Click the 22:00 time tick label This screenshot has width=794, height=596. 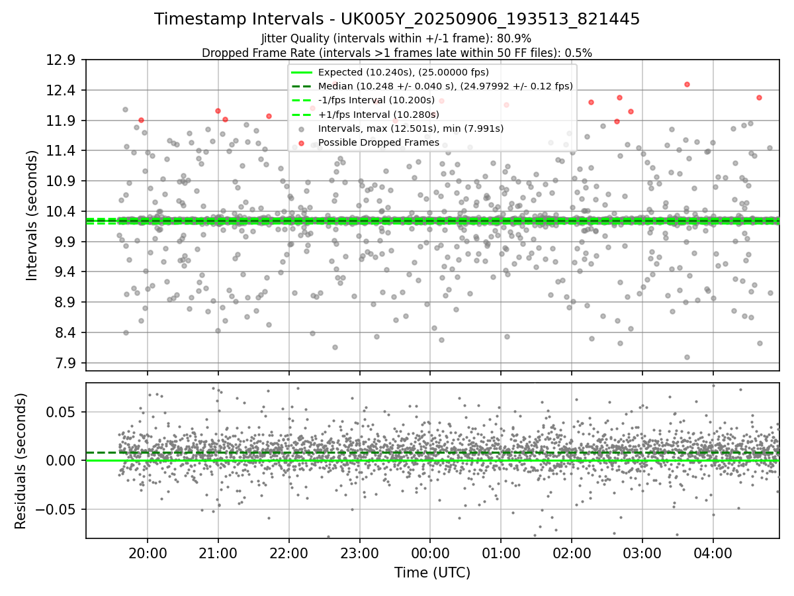[288, 553]
